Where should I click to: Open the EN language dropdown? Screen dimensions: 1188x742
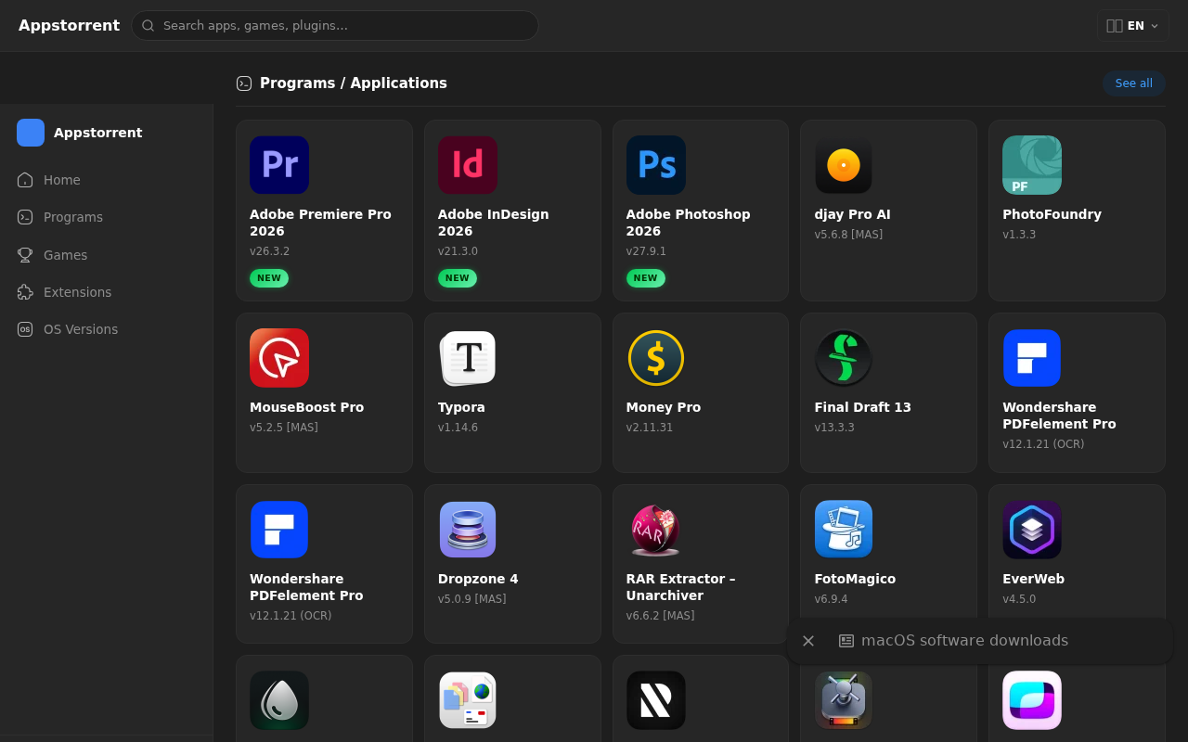click(x=1132, y=26)
